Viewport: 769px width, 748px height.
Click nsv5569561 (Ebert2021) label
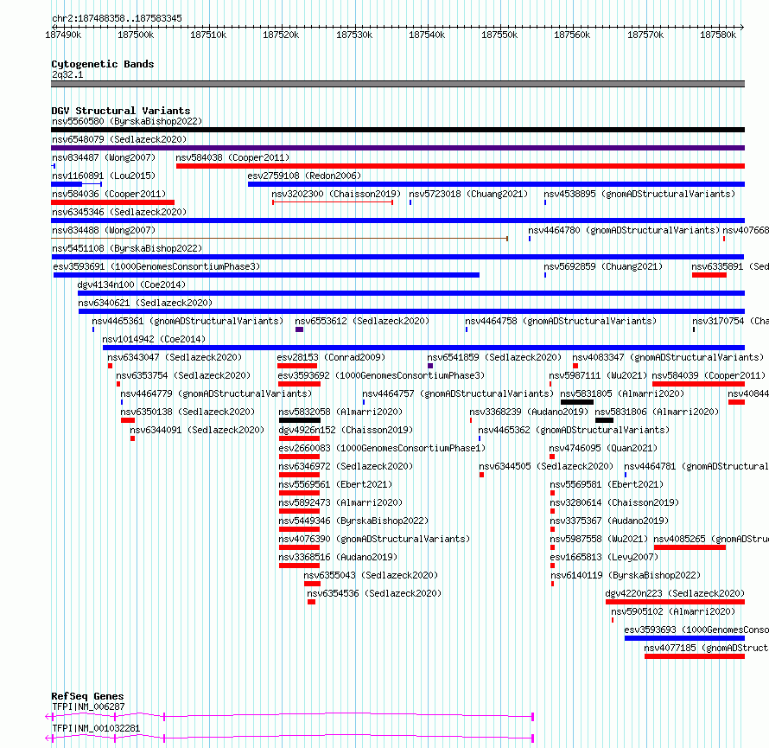(335, 484)
